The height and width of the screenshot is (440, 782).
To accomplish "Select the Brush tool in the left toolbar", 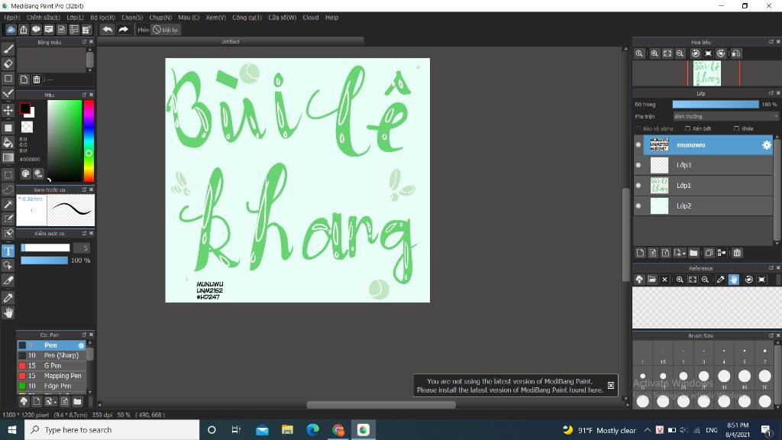I will click(x=8, y=49).
